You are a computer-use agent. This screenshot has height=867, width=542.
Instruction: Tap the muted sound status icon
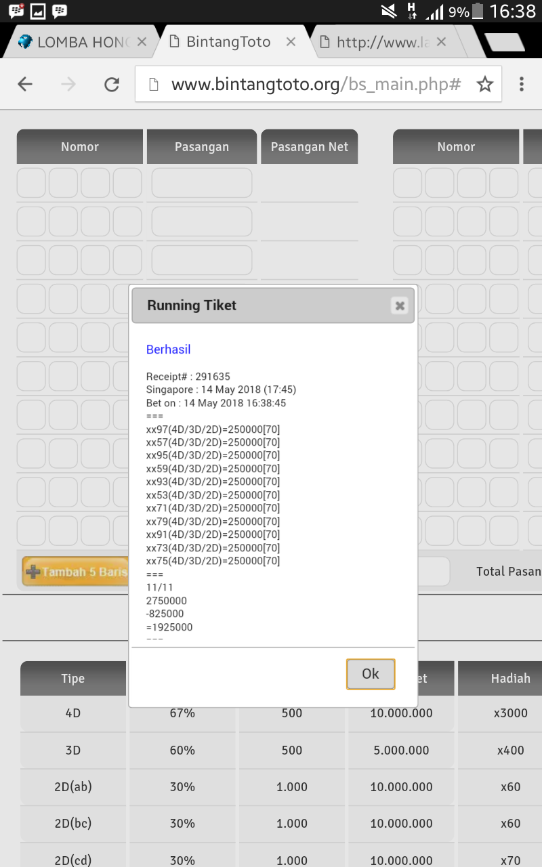pos(389,11)
